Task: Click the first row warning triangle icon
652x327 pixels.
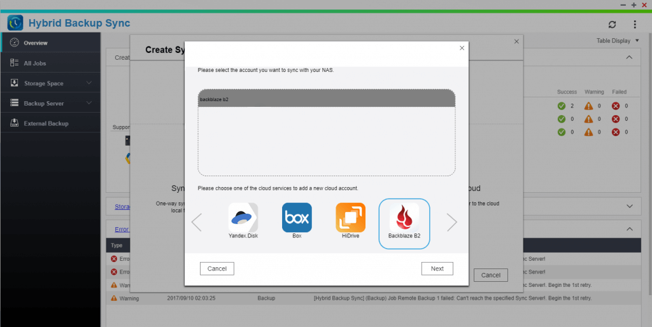Action: 588,106
